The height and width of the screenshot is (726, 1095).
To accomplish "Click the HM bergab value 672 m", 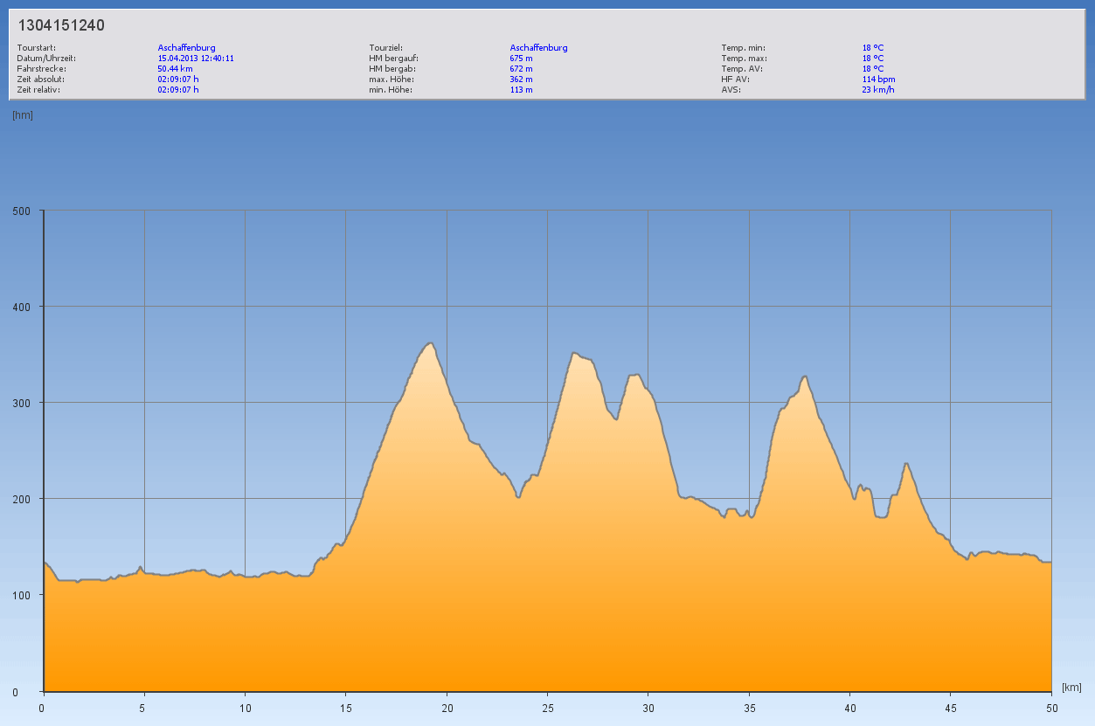I will pyautogui.click(x=521, y=68).
